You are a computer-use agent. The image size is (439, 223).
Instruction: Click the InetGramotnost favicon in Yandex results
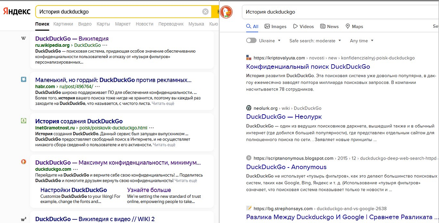[24, 121]
